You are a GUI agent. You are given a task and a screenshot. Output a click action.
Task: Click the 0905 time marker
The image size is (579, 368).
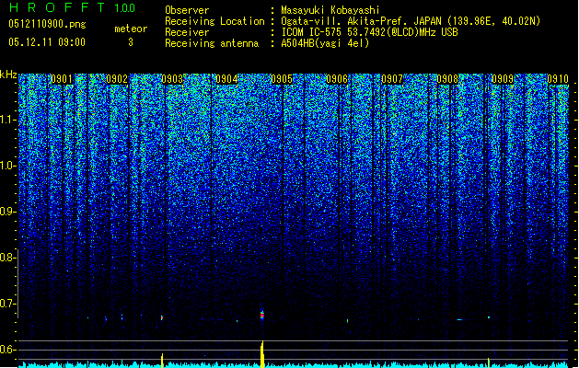pyautogui.click(x=282, y=79)
